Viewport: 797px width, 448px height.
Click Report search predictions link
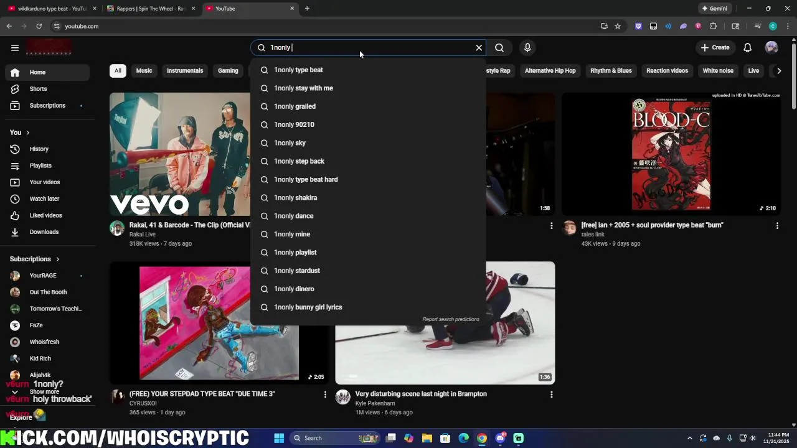[x=451, y=319]
